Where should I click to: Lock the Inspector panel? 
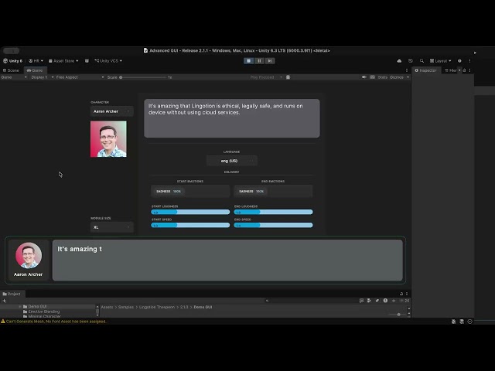464,70
